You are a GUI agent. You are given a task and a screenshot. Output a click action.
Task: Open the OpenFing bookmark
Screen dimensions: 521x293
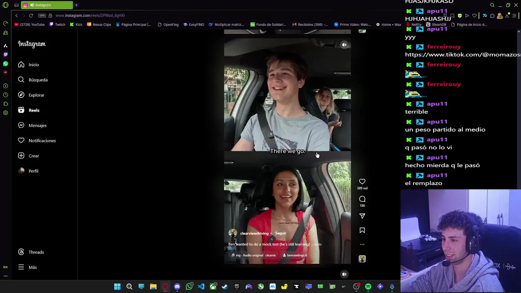tap(168, 24)
